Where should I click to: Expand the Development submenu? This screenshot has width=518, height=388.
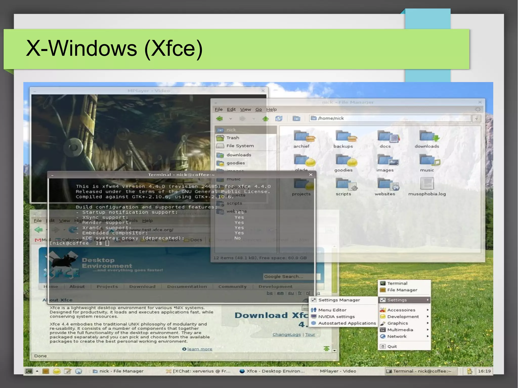pyautogui.click(x=404, y=316)
